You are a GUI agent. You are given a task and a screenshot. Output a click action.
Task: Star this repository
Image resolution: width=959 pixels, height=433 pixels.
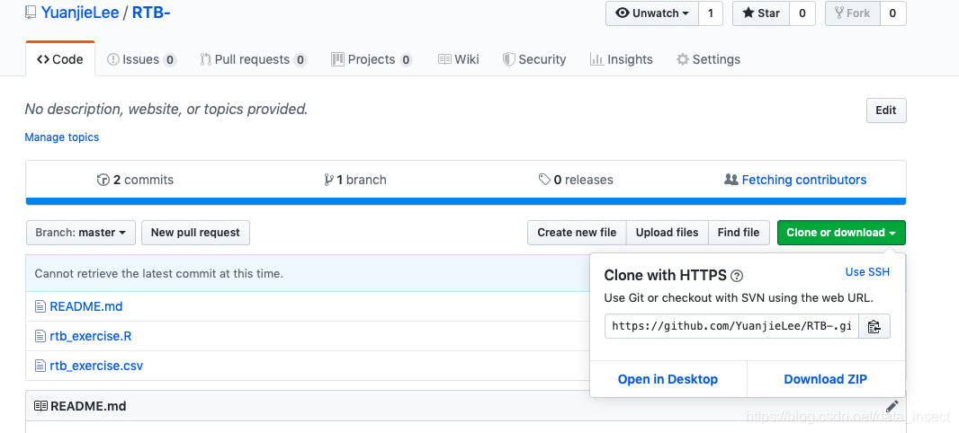(x=761, y=13)
